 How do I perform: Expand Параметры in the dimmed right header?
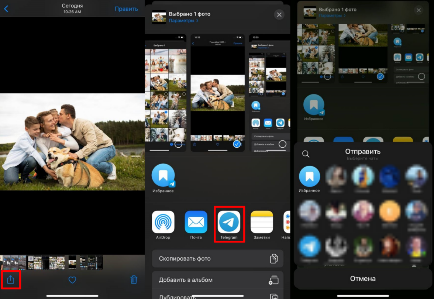(x=332, y=16)
